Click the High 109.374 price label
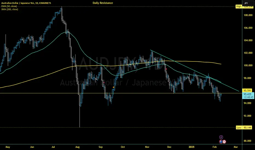The height and width of the screenshot is (150, 255). coord(245,7)
